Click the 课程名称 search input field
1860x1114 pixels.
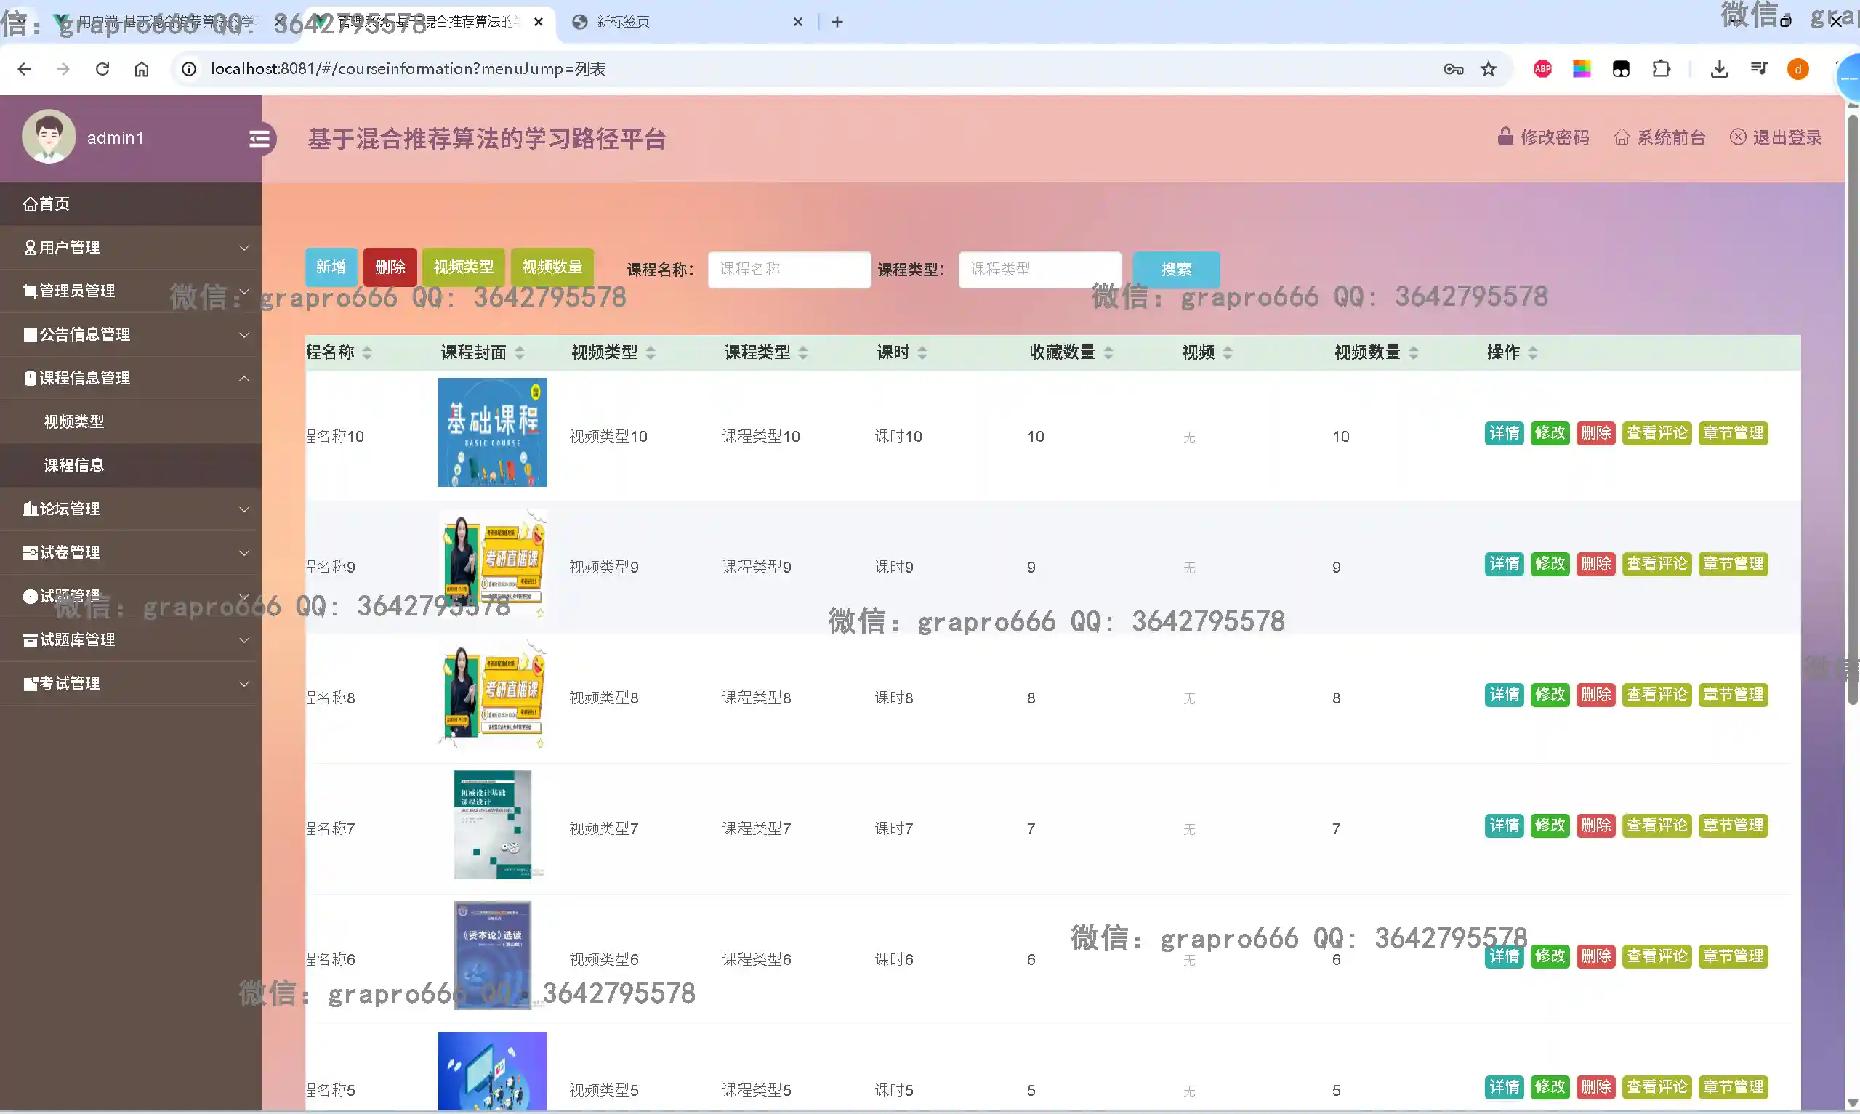click(789, 270)
